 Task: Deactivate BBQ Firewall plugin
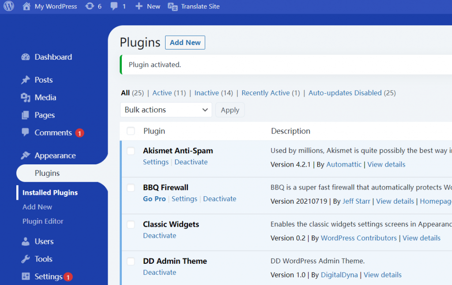click(x=220, y=199)
